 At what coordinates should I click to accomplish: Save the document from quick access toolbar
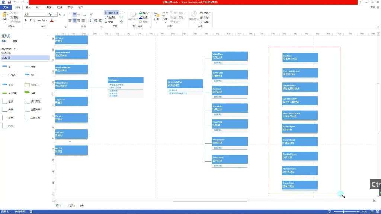pyautogui.click(x=9, y=2)
